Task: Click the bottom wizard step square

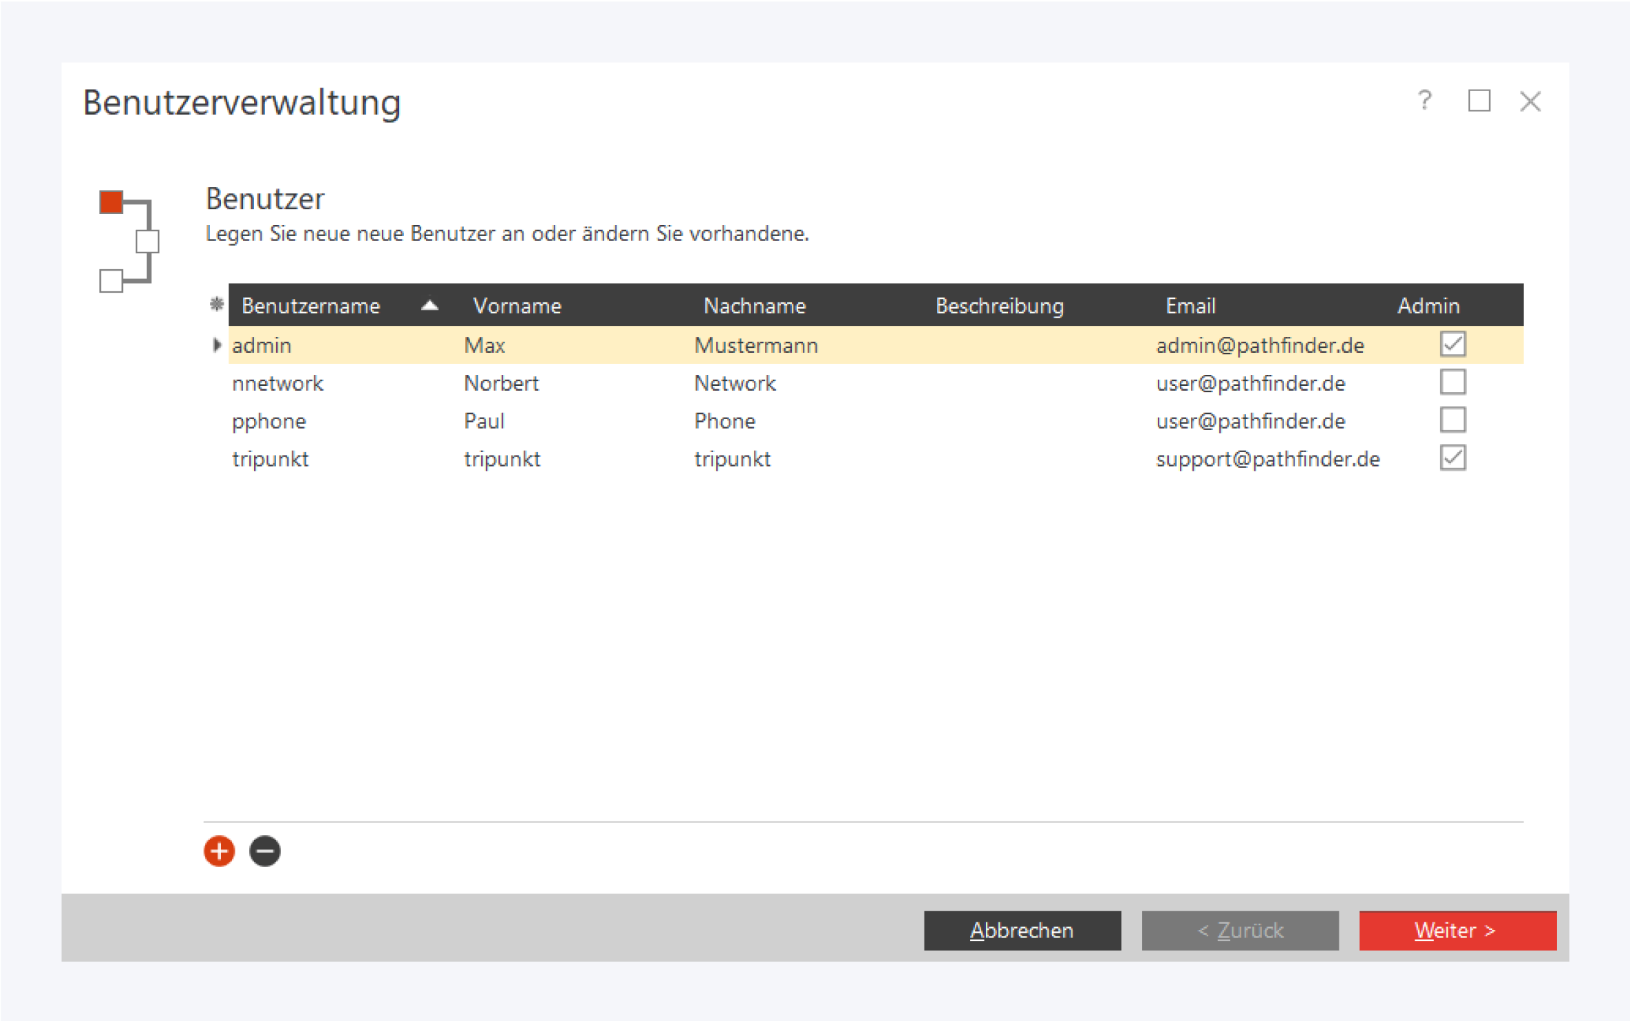Action: click(111, 281)
